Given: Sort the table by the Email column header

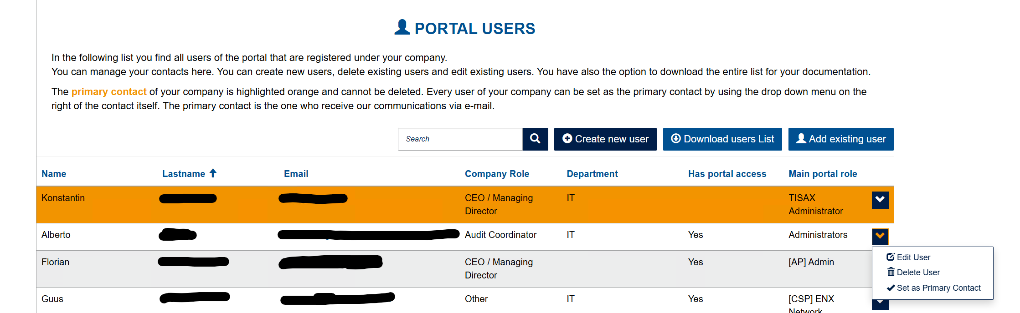Looking at the screenshot, I should (295, 173).
